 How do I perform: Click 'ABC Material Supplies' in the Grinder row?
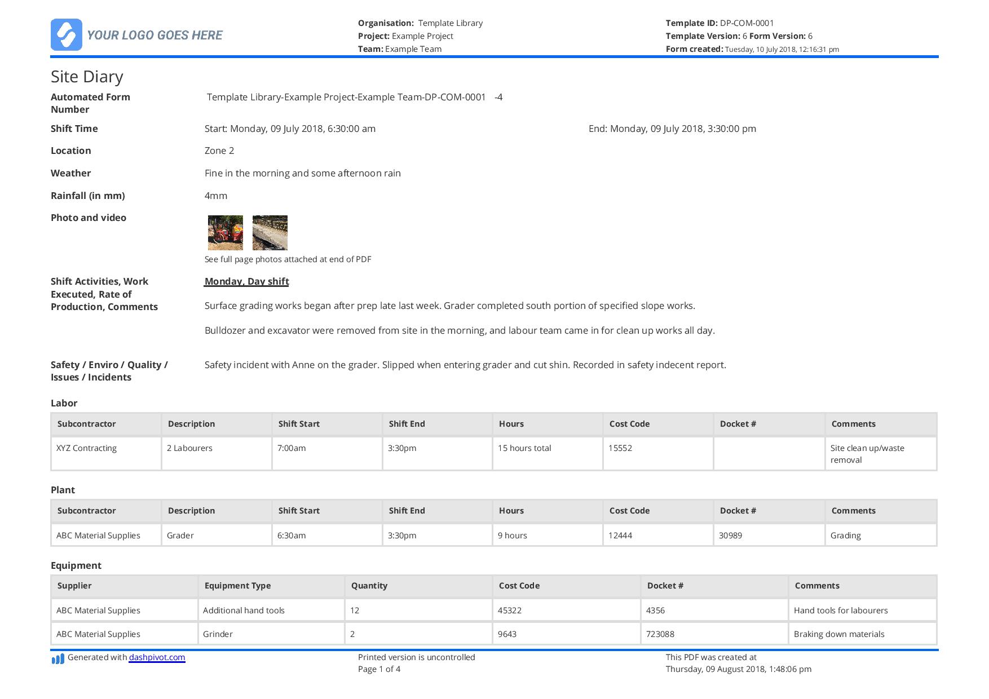pyautogui.click(x=124, y=634)
